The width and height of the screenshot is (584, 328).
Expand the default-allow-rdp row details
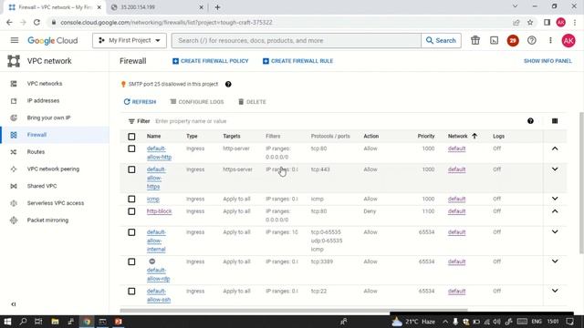pyautogui.click(x=555, y=261)
